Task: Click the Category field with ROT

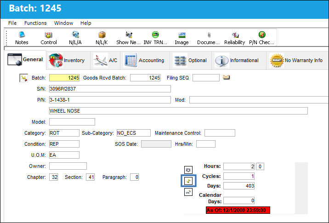Action: 64,133
